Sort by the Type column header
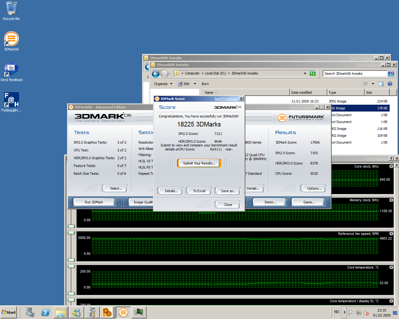Screen dimensions: 399x319 point(346,93)
